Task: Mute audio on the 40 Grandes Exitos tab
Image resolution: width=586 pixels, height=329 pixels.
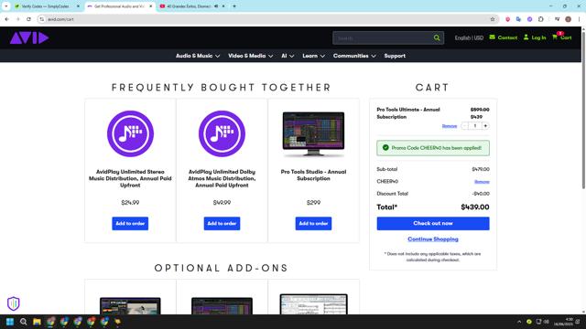Action: 216,6
